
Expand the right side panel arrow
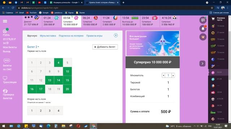coord(202,63)
